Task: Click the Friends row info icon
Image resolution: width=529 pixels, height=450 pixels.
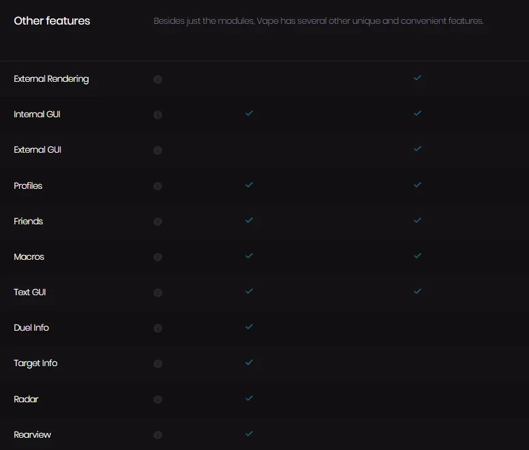Action: point(157,222)
